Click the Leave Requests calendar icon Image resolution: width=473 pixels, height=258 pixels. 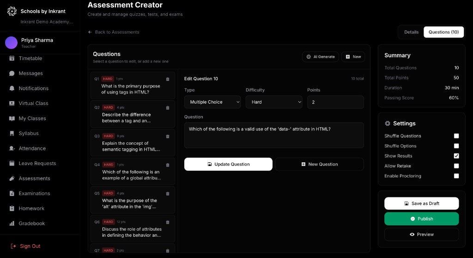pos(12,163)
